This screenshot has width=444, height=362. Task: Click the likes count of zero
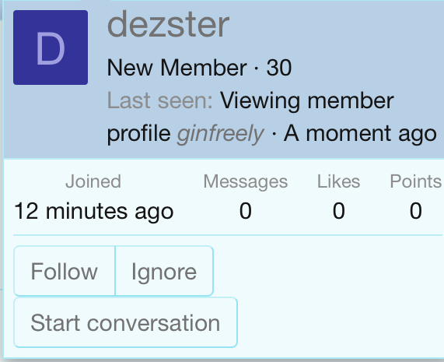(x=339, y=211)
